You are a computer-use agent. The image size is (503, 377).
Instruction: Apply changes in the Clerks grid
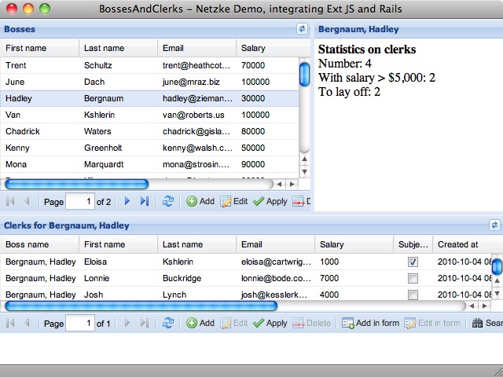270,323
